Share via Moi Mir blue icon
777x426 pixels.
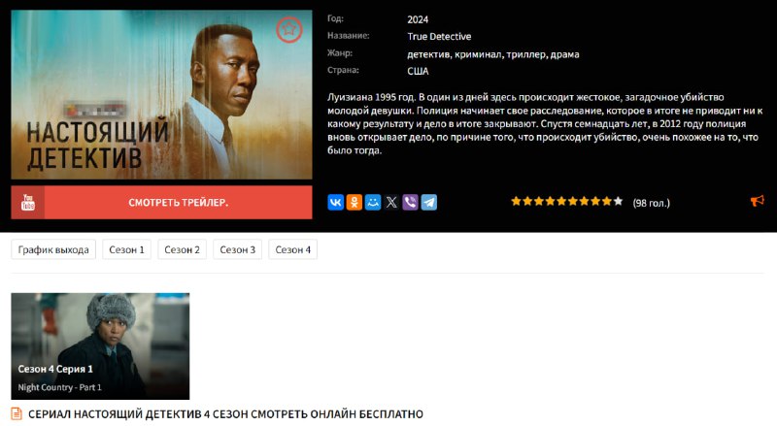pos(373,202)
